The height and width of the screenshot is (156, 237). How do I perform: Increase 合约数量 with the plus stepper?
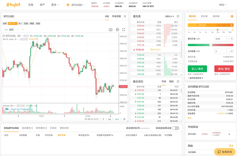click(x=232, y=51)
